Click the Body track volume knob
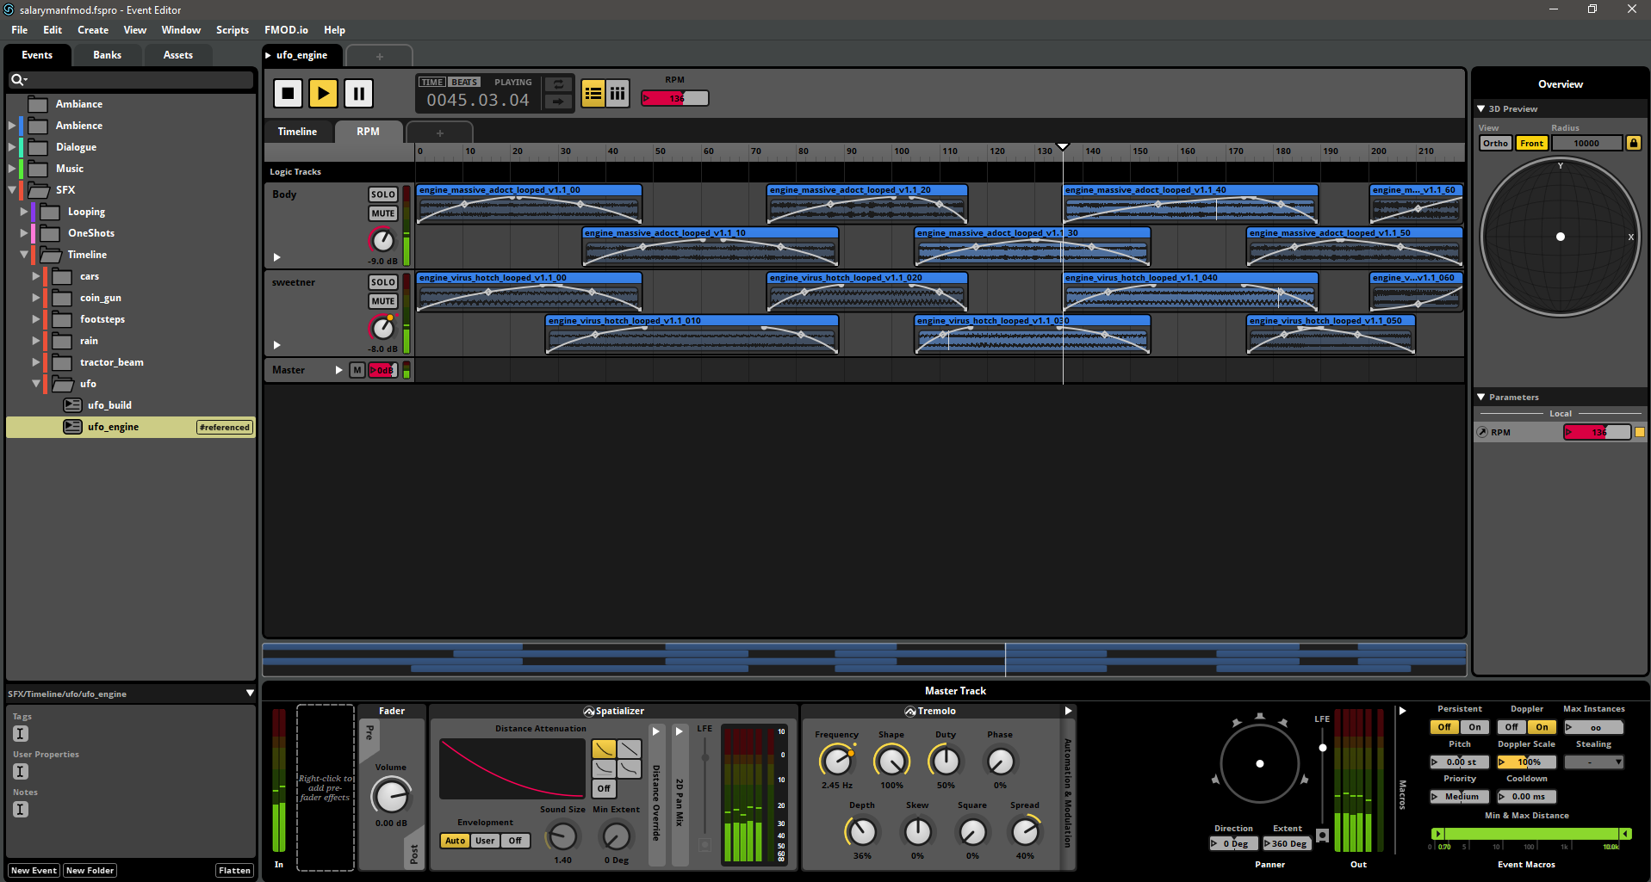Image resolution: width=1651 pixels, height=882 pixels. (382, 240)
